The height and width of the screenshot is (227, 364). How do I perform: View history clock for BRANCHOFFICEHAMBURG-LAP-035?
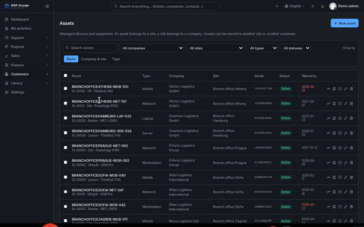click(x=340, y=118)
